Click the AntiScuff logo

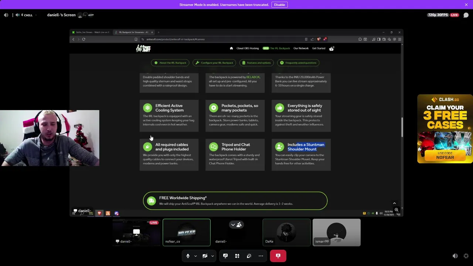[143, 48]
